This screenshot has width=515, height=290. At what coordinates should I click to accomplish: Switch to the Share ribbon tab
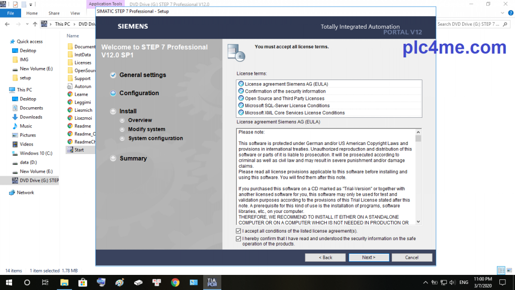click(54, 13)
